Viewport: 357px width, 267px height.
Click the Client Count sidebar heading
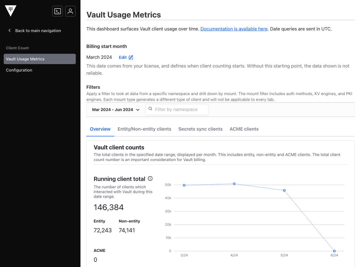point(17,48)
